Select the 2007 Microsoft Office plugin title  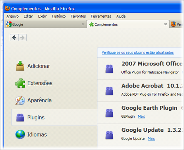[152, 64]
